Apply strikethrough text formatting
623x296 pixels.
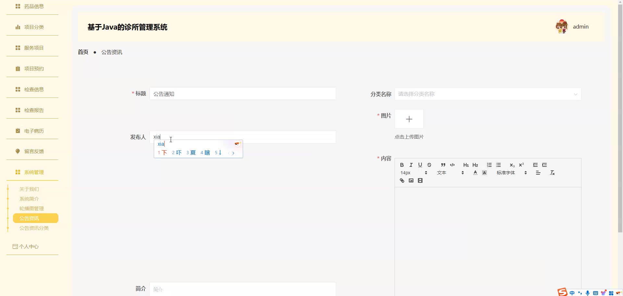point(429,165)
